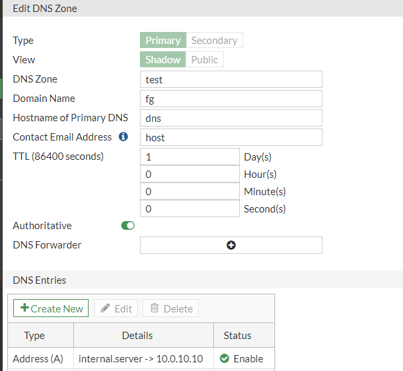Switch View to Public
This screenshot has height=371, width=403.
click(x=204, y=60)
